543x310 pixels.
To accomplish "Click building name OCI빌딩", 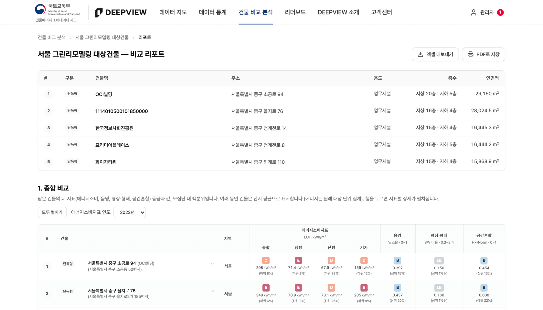I will click(x=104, y=94).
